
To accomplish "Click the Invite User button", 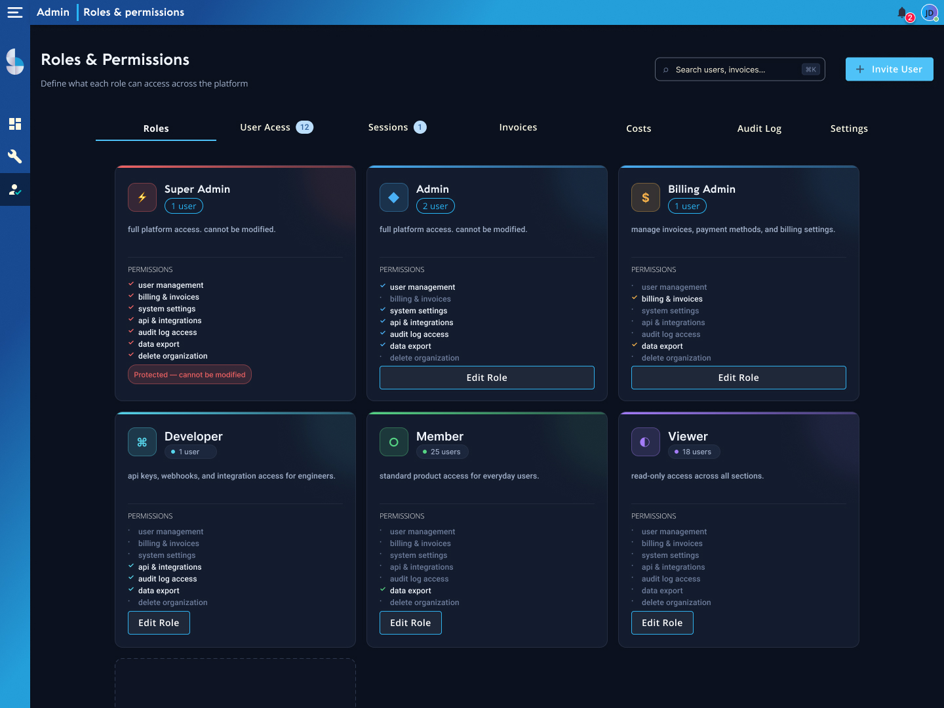I will click(x=890, y=69).
